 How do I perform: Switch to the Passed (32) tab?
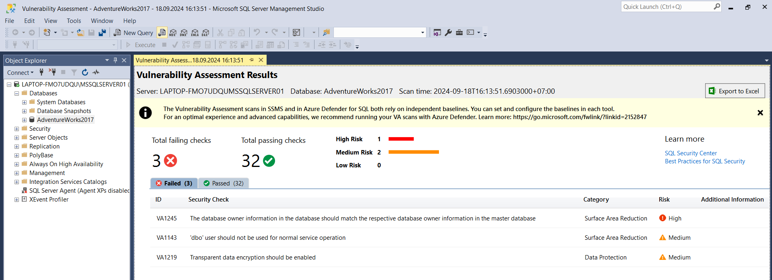224,183
